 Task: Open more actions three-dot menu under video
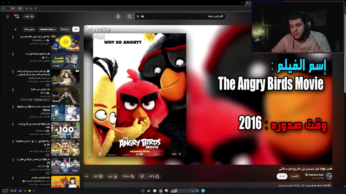pos(86,176)
